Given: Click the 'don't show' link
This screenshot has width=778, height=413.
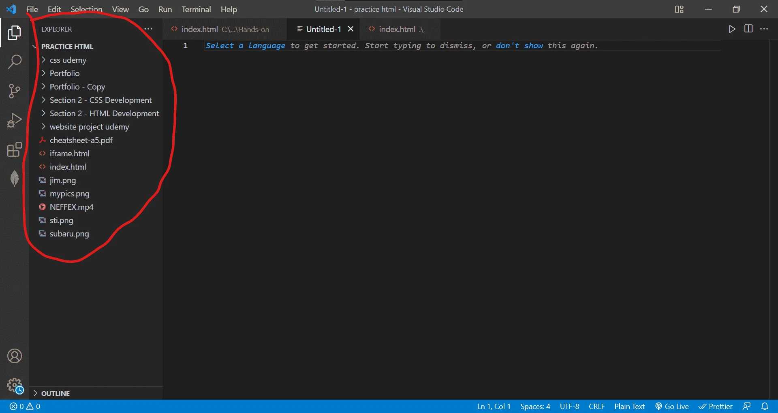Looking at the screenshot, I should (519, 46).
